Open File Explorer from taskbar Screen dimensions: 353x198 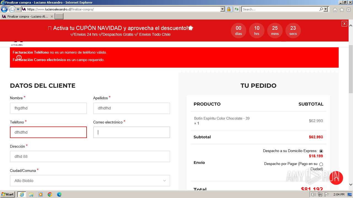pyautogui.click(x=31, y=194)
